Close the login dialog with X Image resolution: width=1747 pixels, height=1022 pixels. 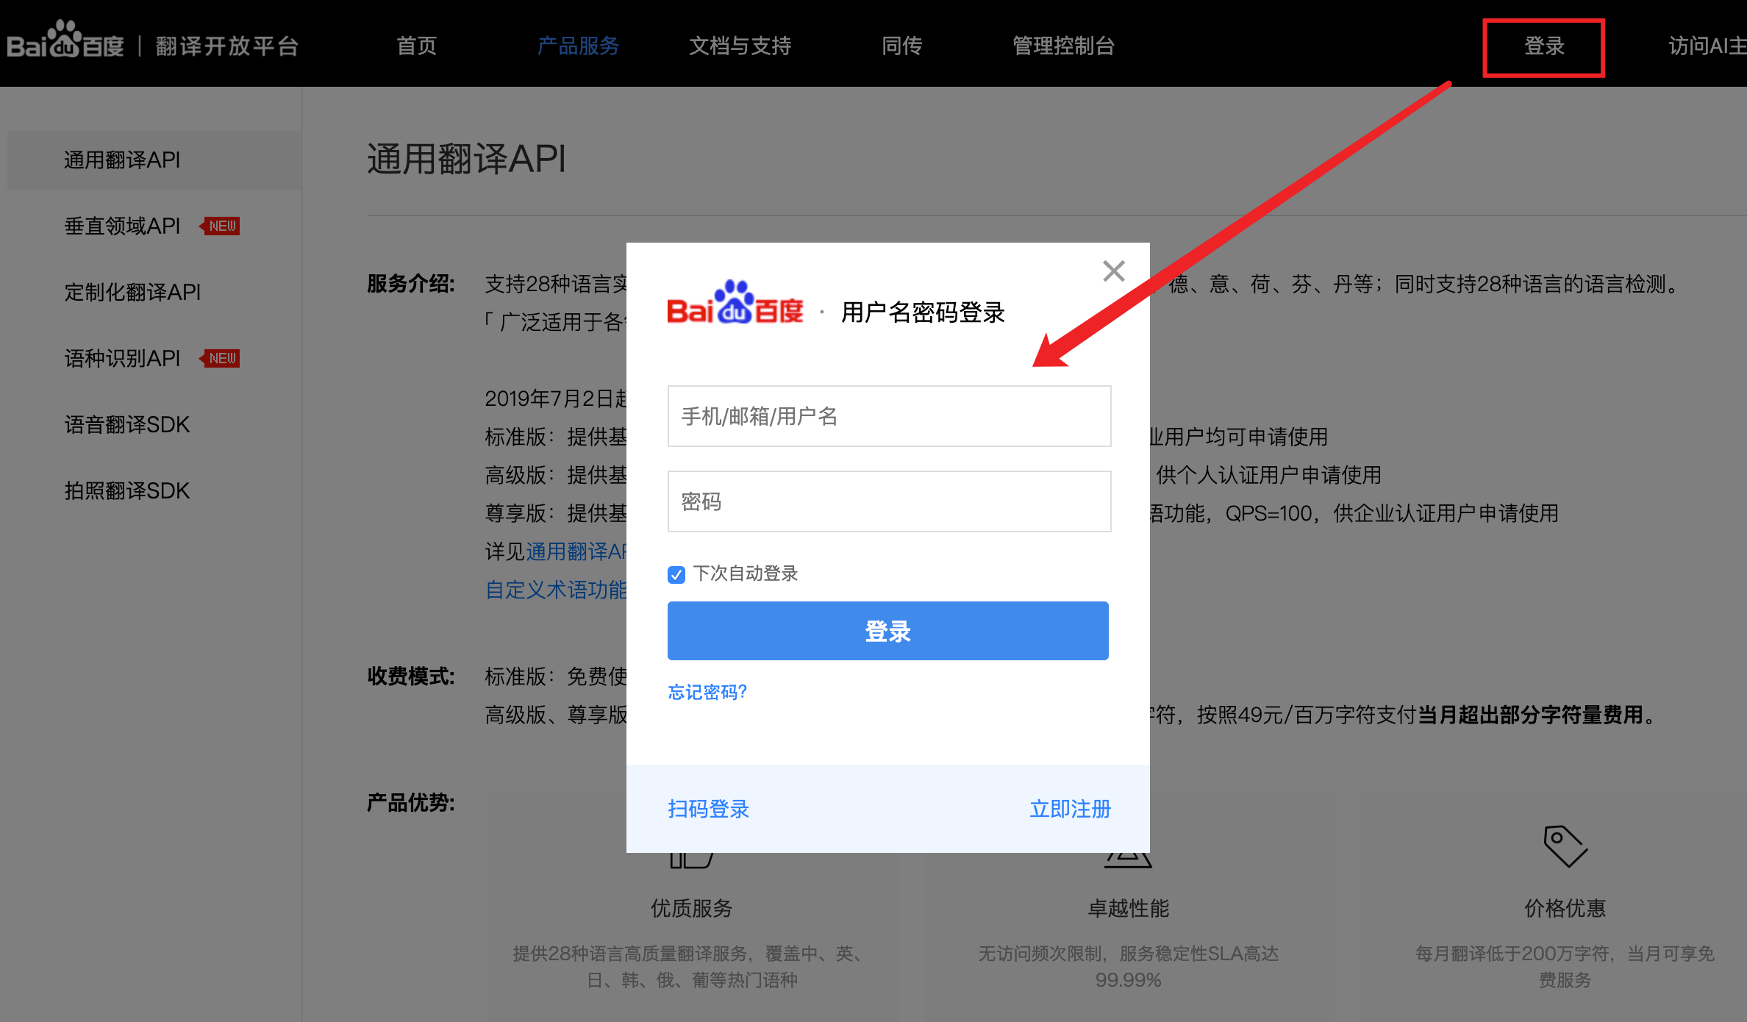[x=1114, y=271]
